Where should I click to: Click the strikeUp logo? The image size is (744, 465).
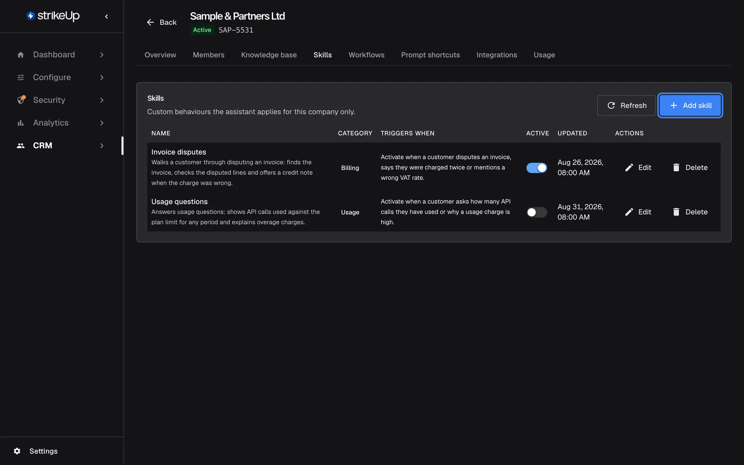[x=53, y=16]
